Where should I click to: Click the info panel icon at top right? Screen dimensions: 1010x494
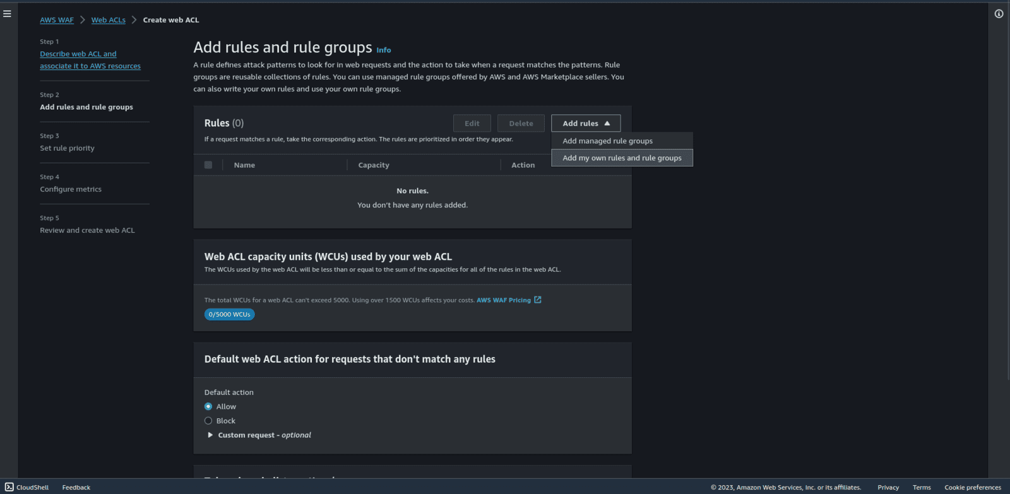(999, 14)
